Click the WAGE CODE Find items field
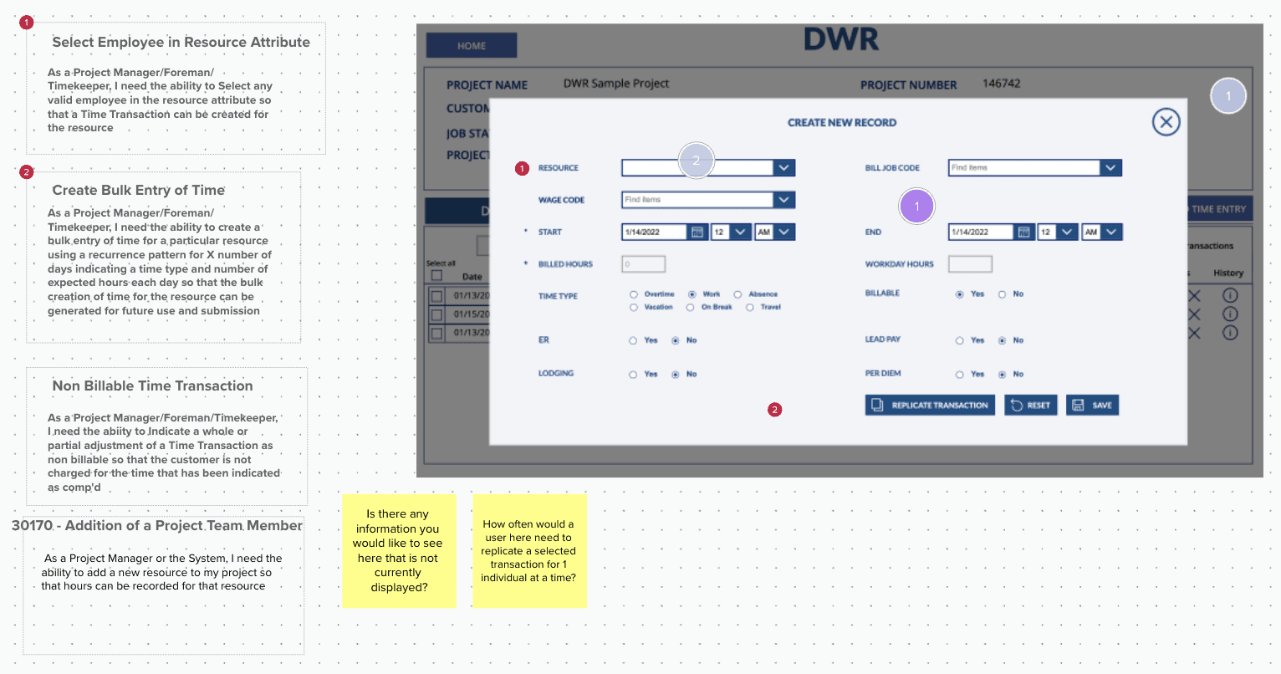 (697, 200)
